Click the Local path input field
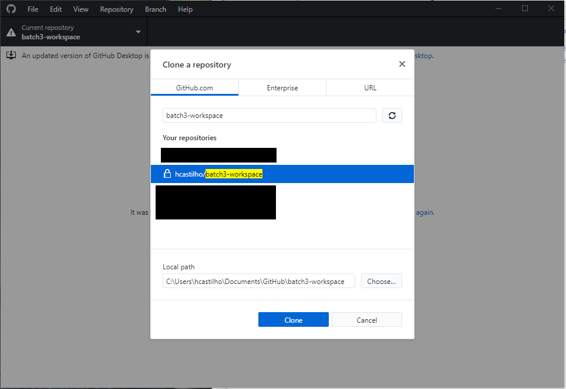Screen dimensions: 566x389 [259, 281]
